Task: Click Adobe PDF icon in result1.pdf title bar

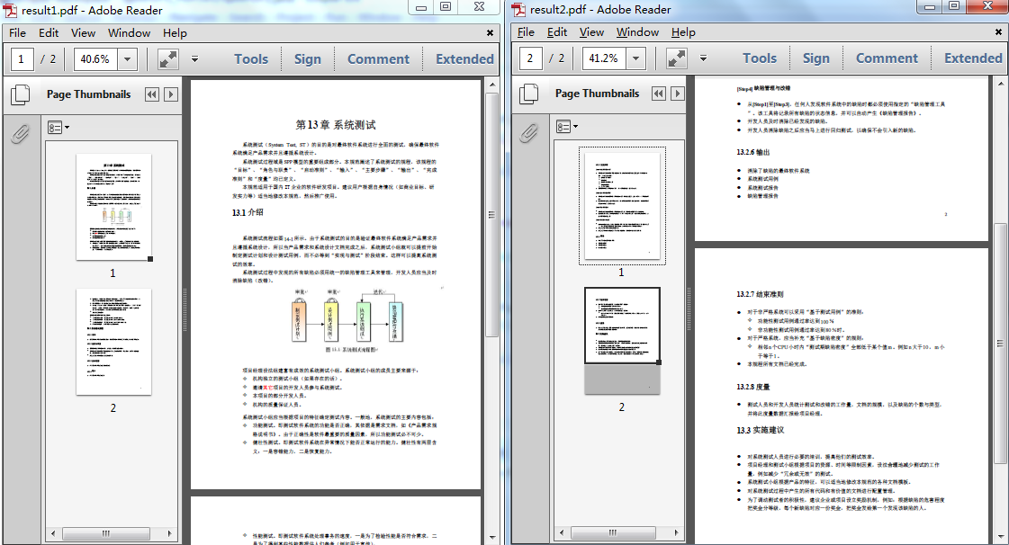Action: [x=10, y=10]
